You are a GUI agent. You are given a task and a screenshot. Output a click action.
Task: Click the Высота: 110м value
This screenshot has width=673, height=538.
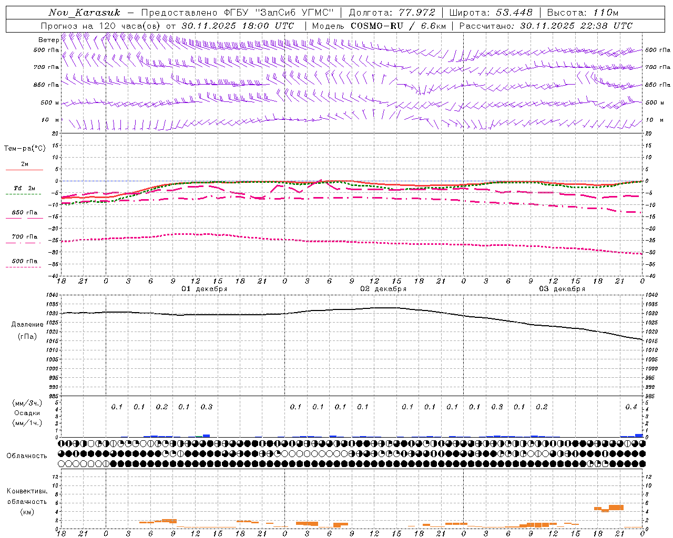[x=583, y=13]
